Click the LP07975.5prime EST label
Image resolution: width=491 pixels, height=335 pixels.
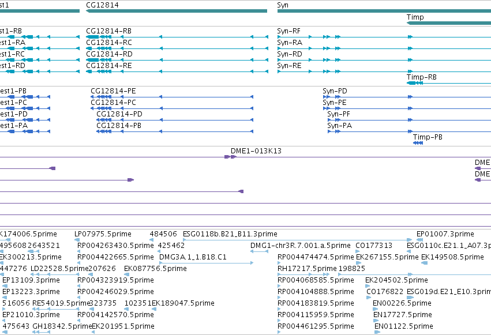[103, 234]
